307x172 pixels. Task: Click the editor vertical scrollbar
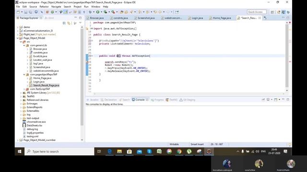coord(287,55)
